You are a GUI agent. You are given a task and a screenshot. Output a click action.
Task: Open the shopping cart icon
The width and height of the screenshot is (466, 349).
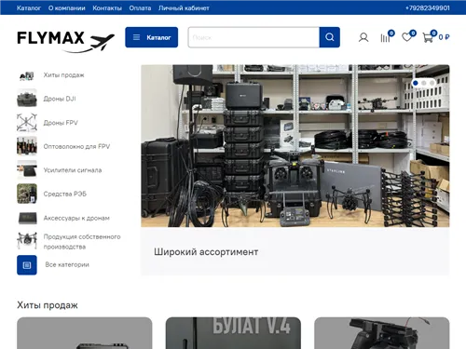428,37
